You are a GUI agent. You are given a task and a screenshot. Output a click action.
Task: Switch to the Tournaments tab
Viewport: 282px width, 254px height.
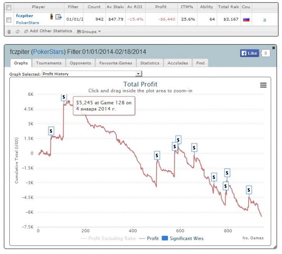pos(49,63)
